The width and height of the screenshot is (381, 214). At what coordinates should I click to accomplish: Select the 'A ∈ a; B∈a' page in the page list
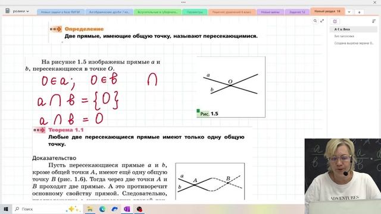(x=354, y=29)
